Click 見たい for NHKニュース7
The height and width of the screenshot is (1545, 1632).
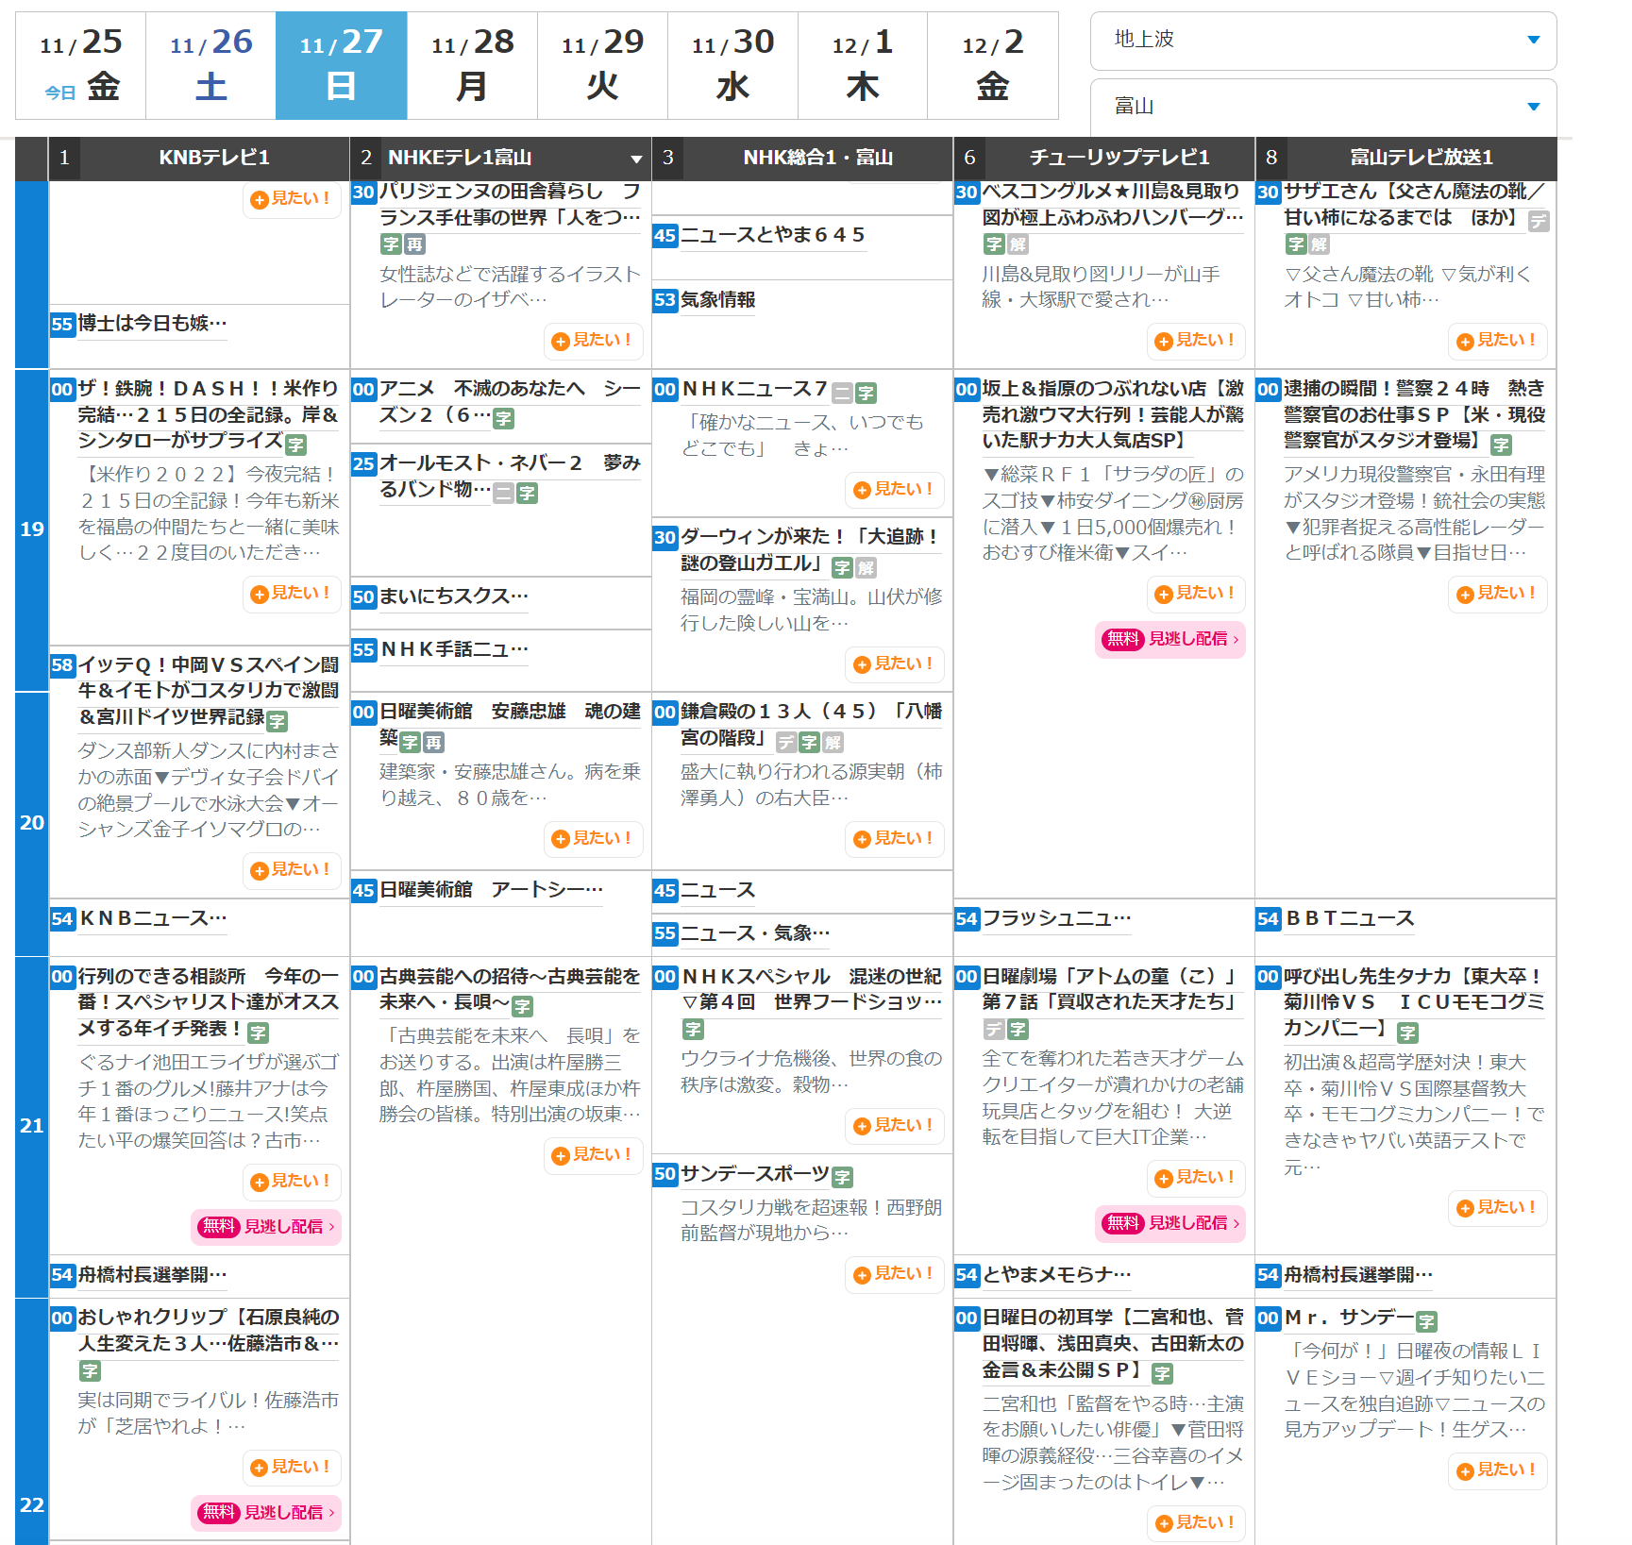tap(894, 490)
